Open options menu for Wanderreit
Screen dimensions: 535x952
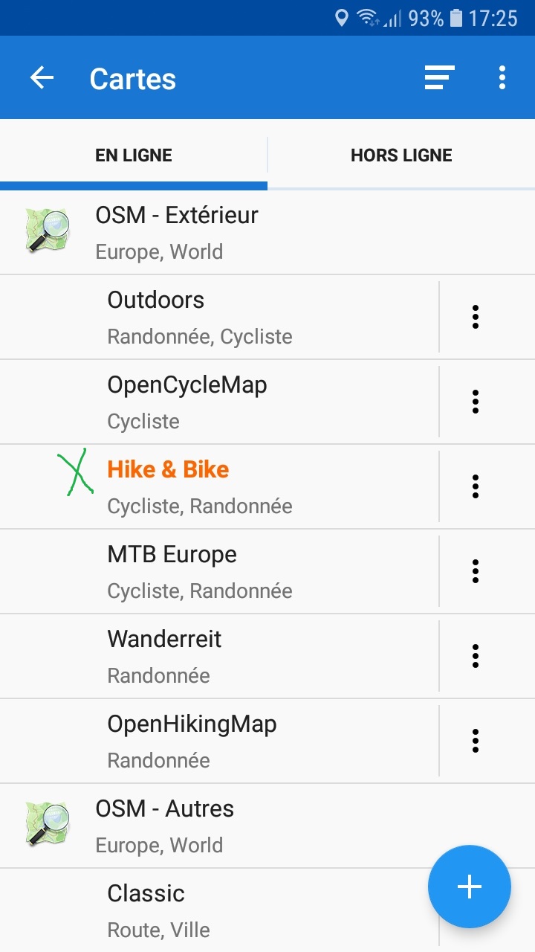pos(476,656)
